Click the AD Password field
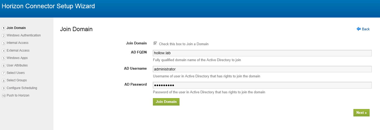Image resolution: width=380 pixels, height=130 pixels. pyautogui.click(x=262, y=85)
